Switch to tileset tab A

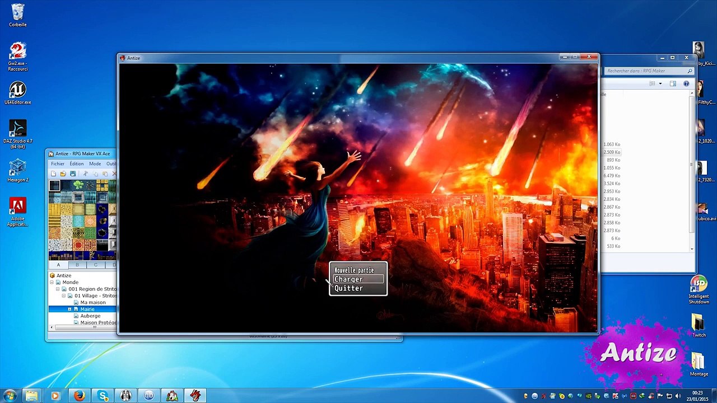click(58, 265)
